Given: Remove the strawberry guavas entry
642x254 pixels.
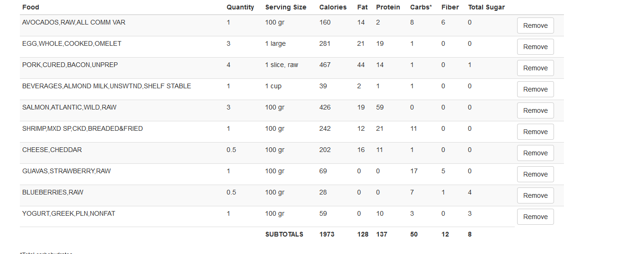Looking at the screenshot, I should (535, 174).
